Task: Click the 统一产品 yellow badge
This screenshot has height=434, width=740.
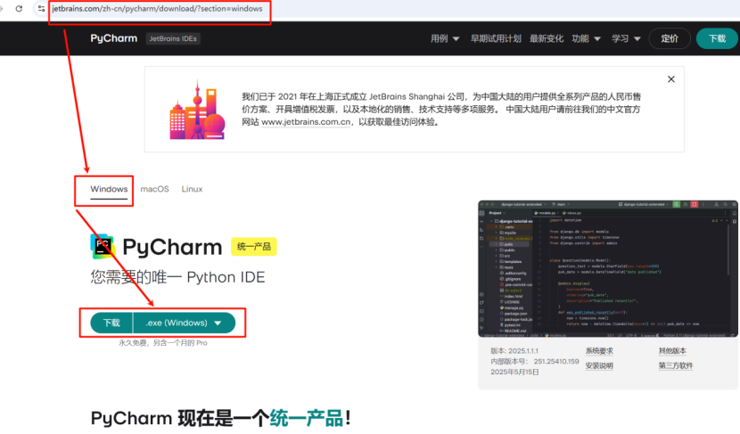Action: 254,247
